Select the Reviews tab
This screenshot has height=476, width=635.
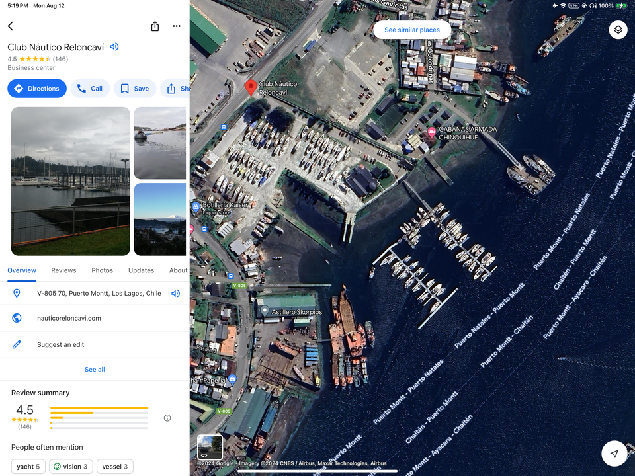pyautogui.click(x=63, y=270)
